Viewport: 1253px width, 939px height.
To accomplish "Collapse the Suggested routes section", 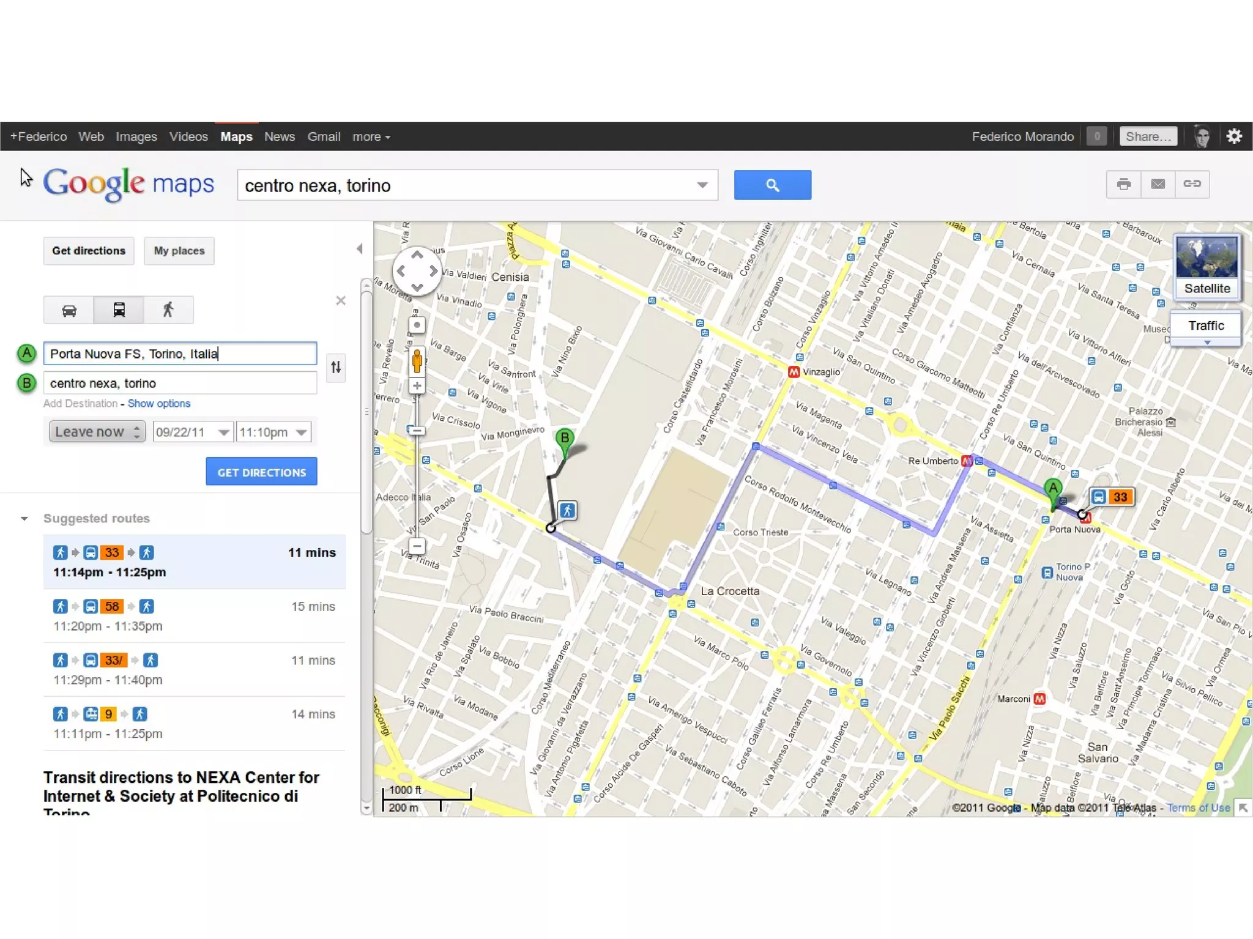I will tap(24, 519).
